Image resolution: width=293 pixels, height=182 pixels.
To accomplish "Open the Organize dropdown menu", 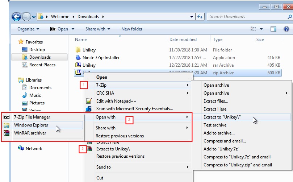I will pos(28,29).
